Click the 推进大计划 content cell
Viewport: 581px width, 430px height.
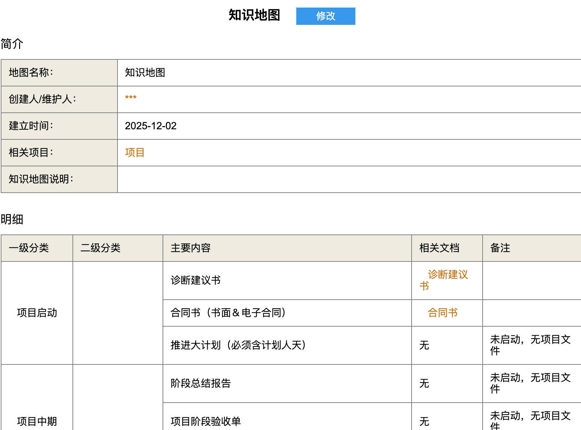(x=238, y=345)
